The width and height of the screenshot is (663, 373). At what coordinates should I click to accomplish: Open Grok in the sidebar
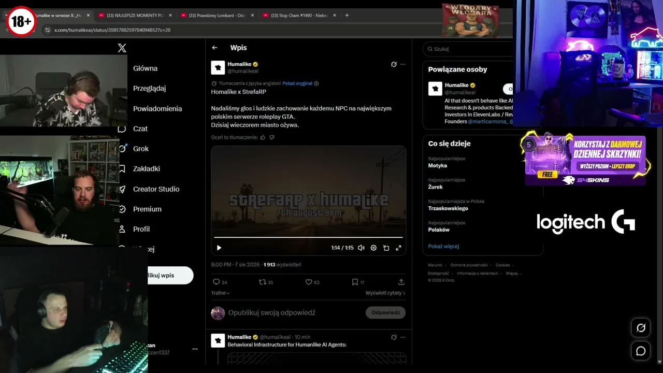[141, 149]
